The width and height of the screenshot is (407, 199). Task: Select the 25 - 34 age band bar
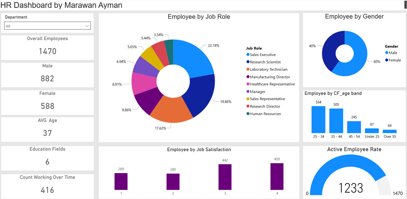click(x=318, y=120)
